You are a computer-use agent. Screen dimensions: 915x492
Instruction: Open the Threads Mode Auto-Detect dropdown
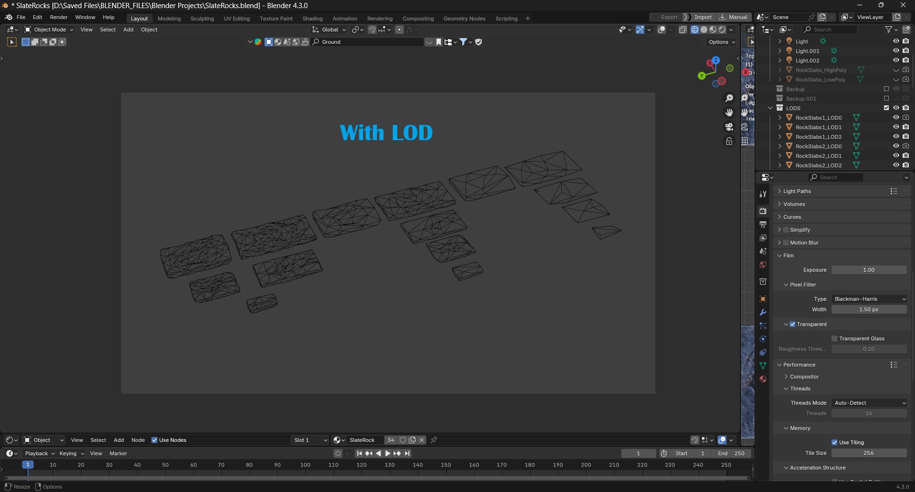click(869, 403)
